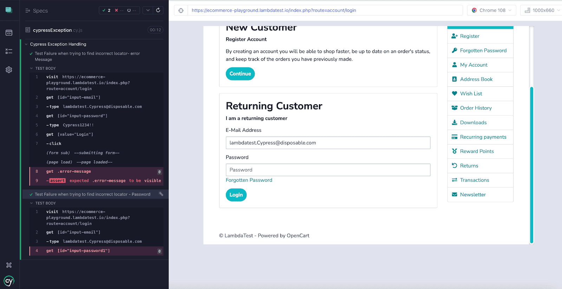The image size is (562, 289).
Task: Open Settings via the gear icon
Action: click(x=9, y=70)
